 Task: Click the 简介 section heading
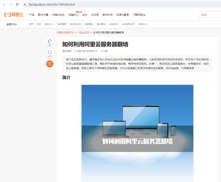[66, 78]
